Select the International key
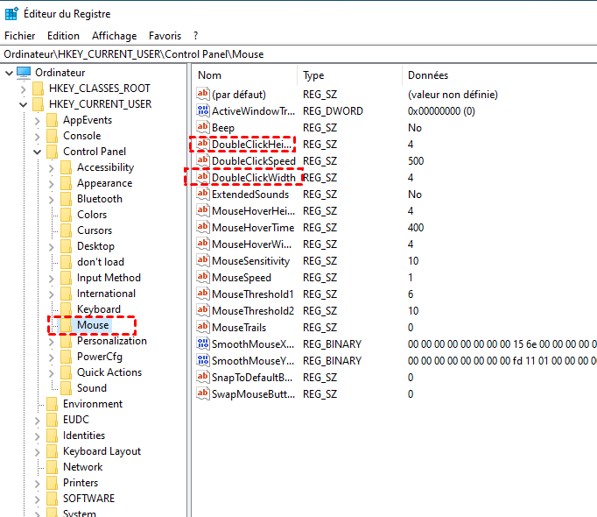Image resolution: width=597 pixels, height=517 pixels. [x=106, y=294]
